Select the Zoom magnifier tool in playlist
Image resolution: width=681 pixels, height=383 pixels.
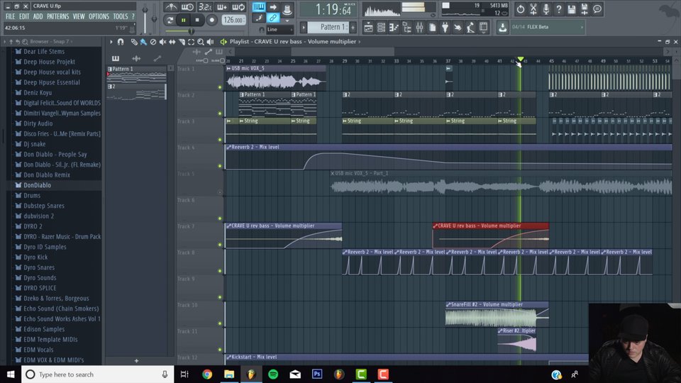(x=201, y=42)
